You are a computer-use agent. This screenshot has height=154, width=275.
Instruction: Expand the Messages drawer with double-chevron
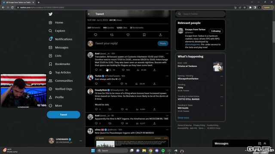point(265,144)
